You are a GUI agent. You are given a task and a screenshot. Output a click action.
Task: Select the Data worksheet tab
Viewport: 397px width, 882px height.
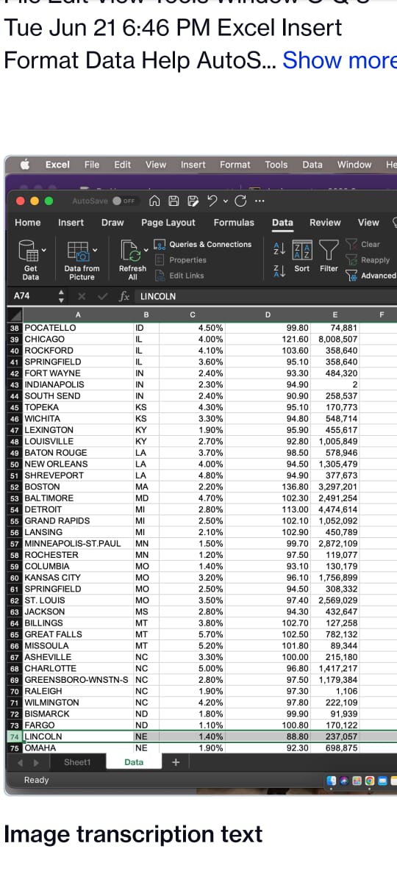(x=134, y=762)
